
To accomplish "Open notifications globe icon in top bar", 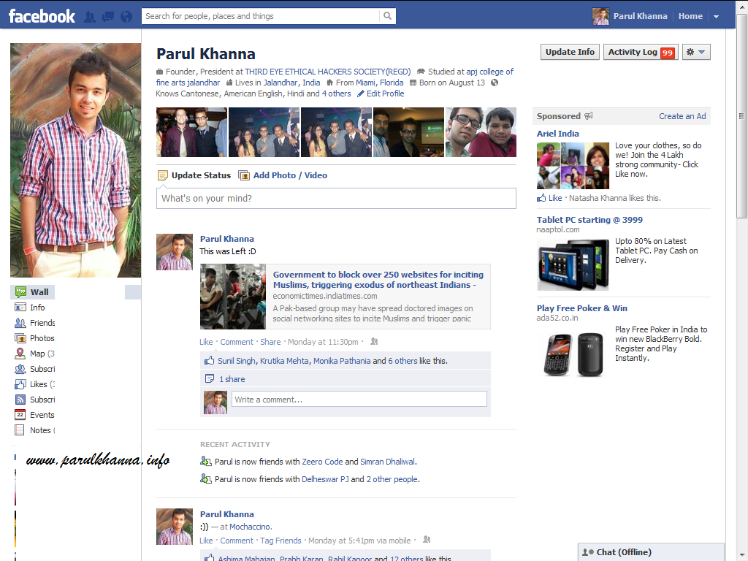I will click(126, 17).
